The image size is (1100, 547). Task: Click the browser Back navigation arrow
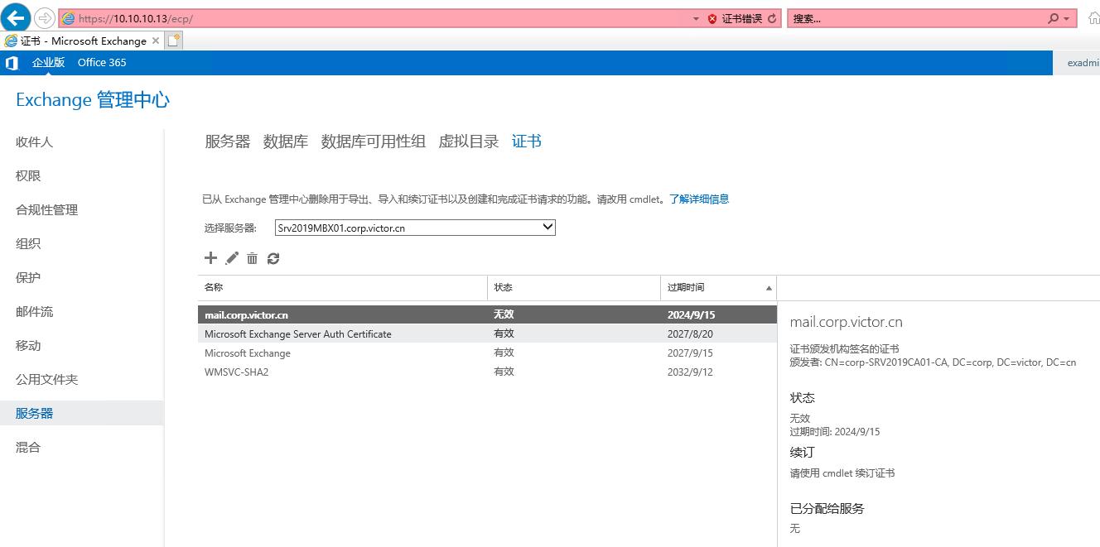[14, 17]
